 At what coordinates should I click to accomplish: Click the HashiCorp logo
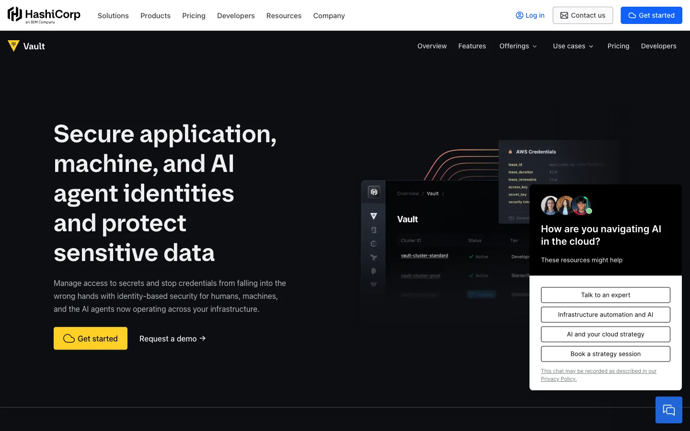[x=44, y=15]
